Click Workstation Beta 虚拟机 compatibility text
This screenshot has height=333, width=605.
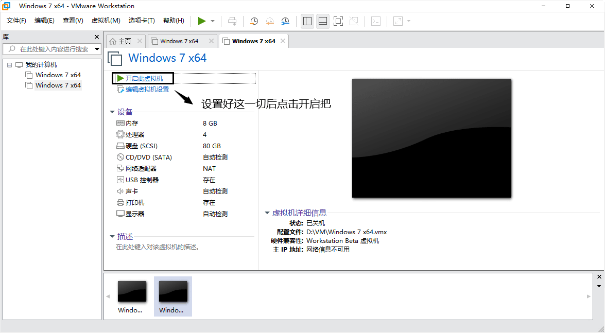point(342,241)
